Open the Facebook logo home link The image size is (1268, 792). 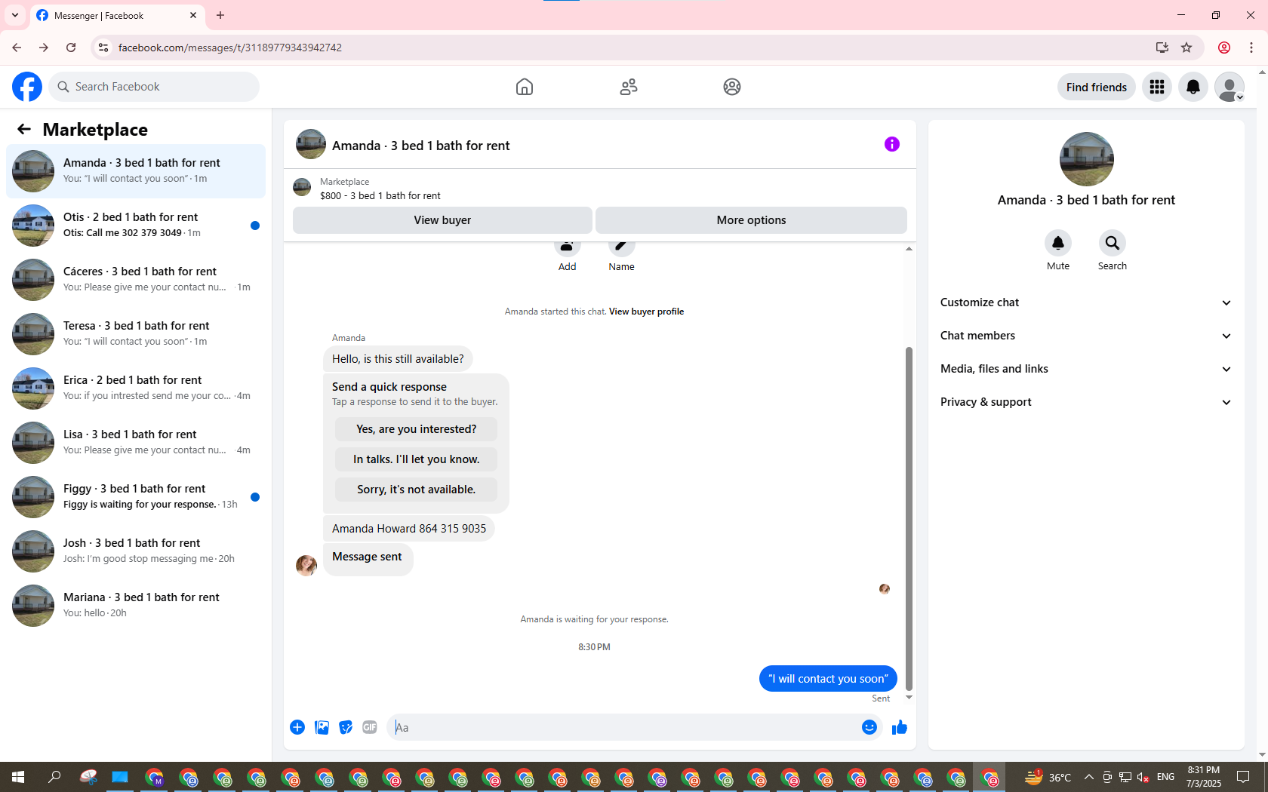[27, 87]
